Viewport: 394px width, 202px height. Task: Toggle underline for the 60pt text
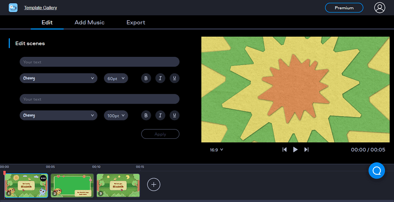pos(174,78)
